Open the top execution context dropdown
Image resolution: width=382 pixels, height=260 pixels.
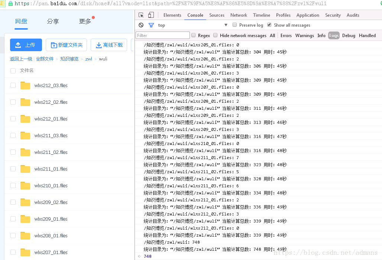coord(192,25)
